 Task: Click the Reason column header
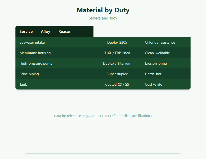tap(65, 31)
